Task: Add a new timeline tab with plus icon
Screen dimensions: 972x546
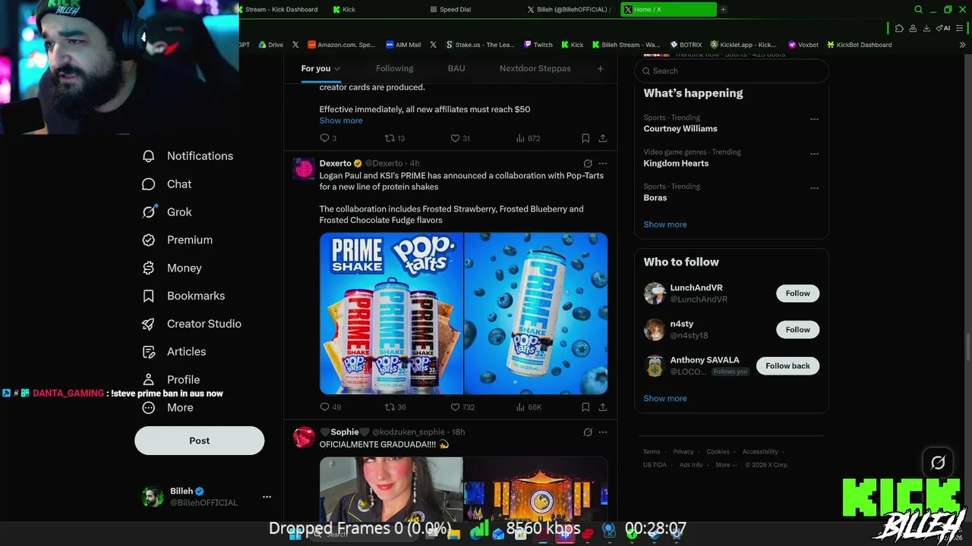Action: 600,68
